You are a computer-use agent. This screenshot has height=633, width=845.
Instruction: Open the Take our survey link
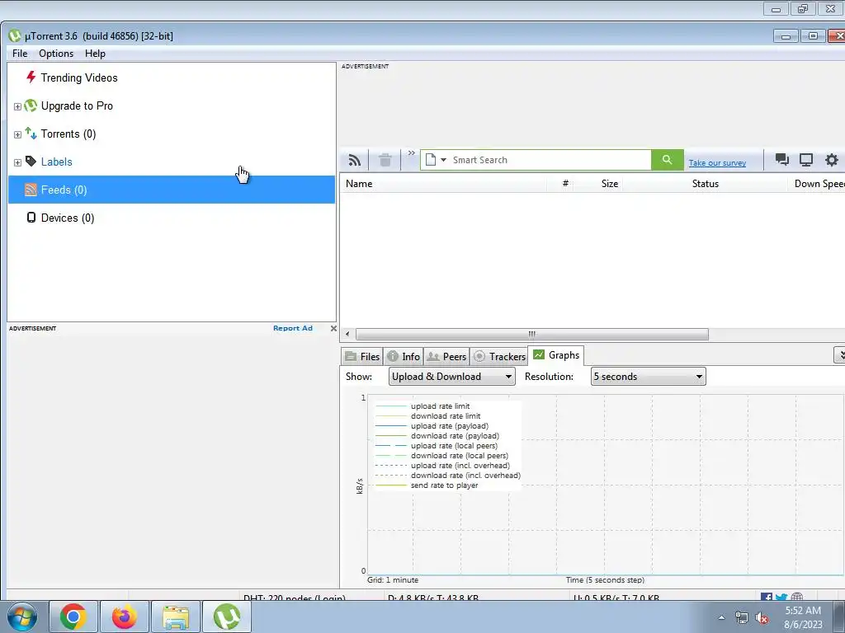click(717, 162)
